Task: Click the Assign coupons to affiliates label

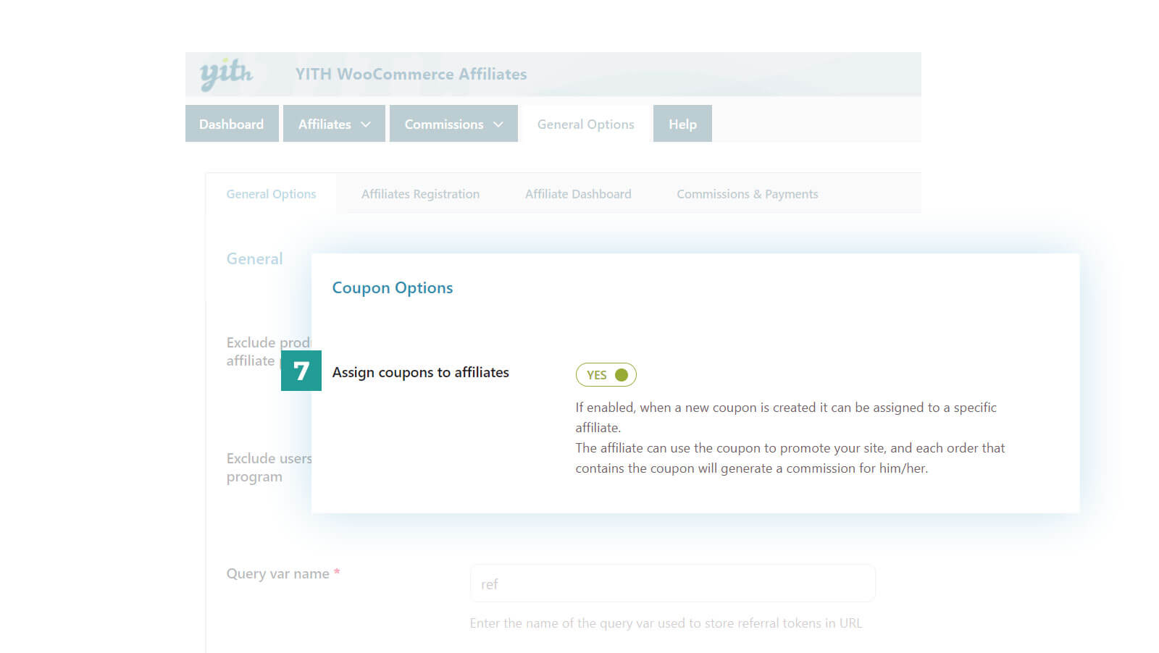Action: 420,372
